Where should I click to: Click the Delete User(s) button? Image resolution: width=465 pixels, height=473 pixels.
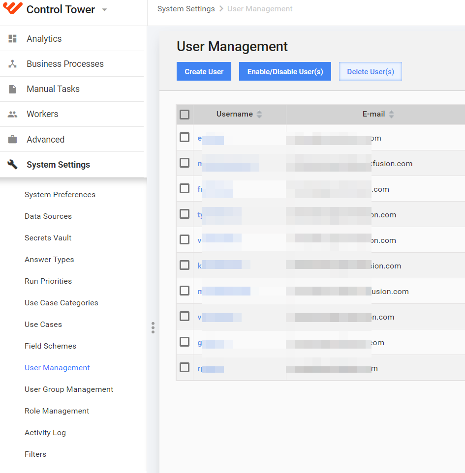[x=370, y=71]
